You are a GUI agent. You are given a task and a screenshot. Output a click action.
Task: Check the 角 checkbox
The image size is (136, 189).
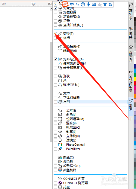55,81
